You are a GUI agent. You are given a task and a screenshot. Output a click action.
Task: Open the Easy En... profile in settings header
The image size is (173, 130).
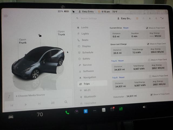(124, 18)
